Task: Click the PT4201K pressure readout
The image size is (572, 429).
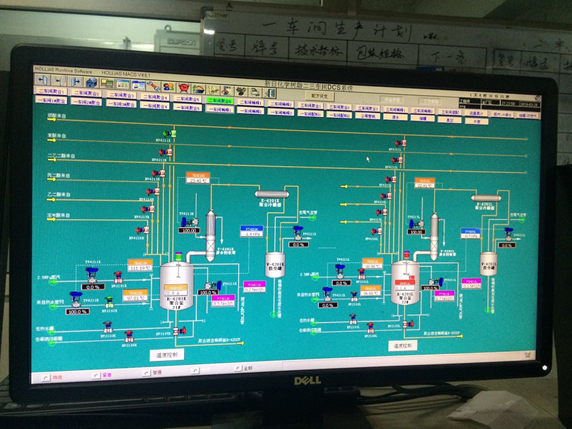Action: [x=252, y=231]
